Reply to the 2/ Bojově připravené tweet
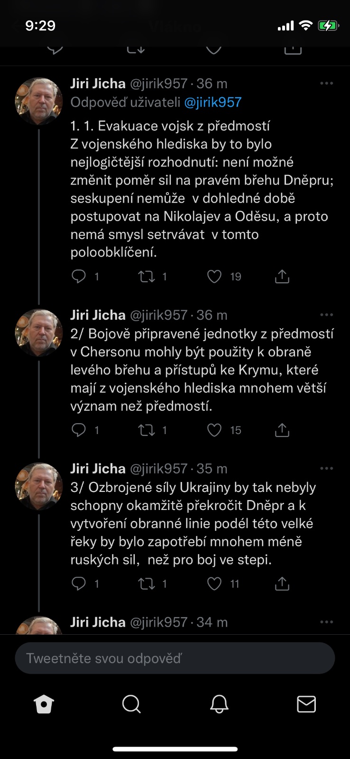The width and height of the screenshot is (350, 759). [79, 430]
